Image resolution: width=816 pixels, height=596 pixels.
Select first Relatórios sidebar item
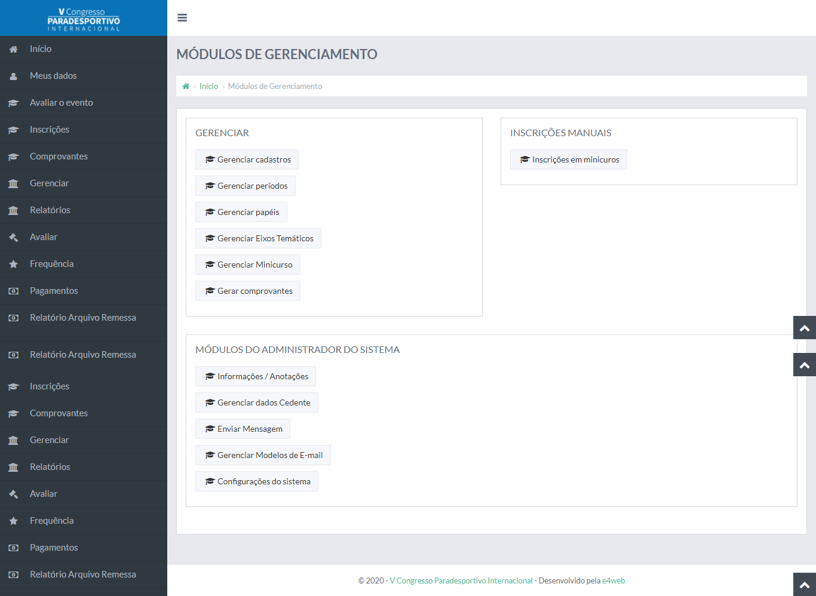coord(50,210)
